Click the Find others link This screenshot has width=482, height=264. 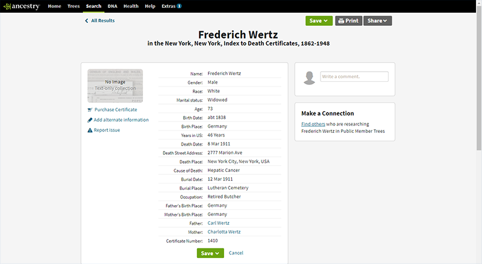[x=313, y=124]
